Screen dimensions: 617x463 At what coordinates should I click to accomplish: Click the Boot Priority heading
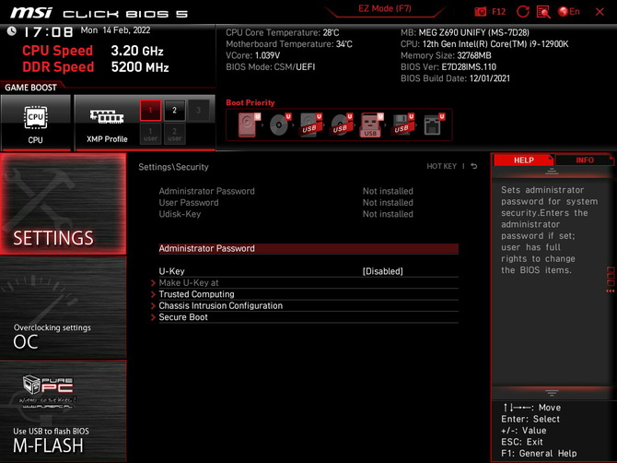(250, 102)
